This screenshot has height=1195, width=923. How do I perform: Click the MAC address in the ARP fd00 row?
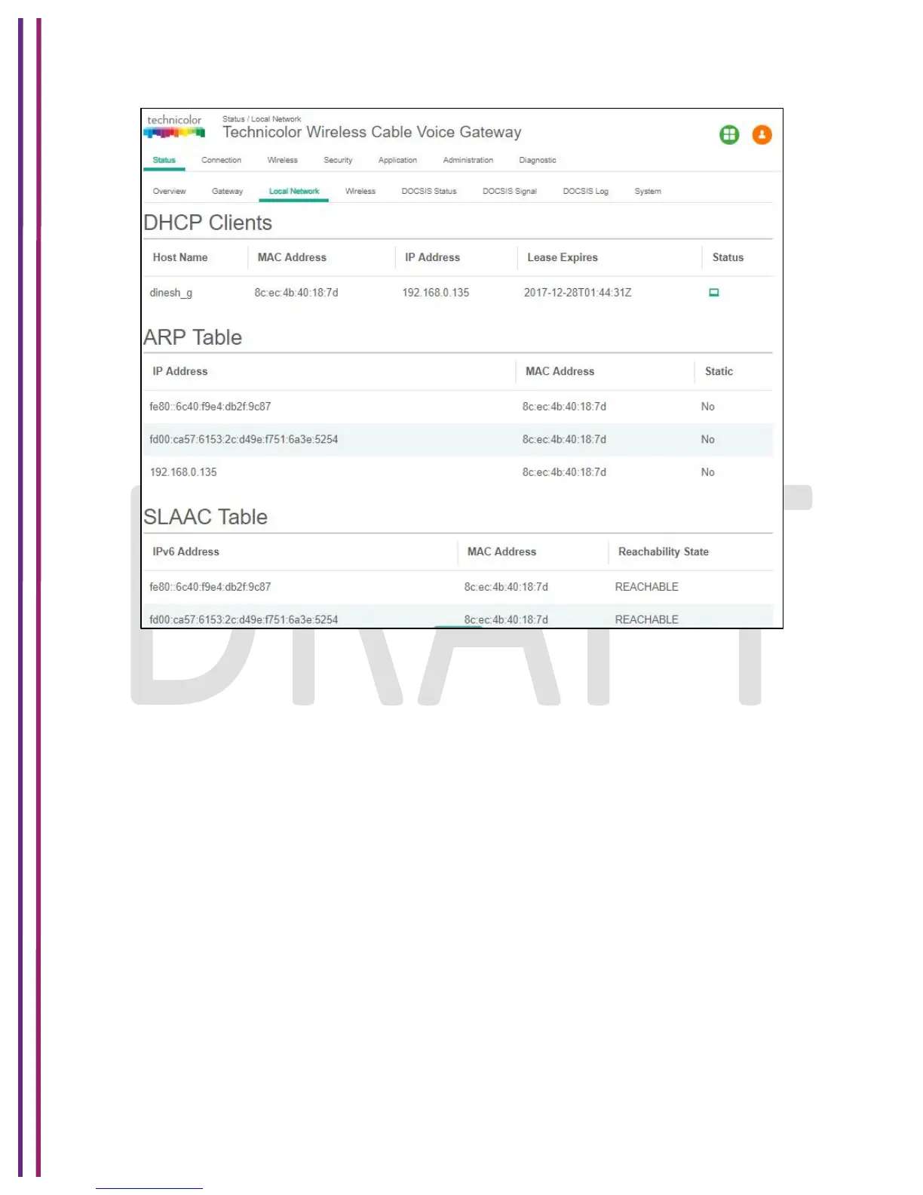click(x=564, y=439)
